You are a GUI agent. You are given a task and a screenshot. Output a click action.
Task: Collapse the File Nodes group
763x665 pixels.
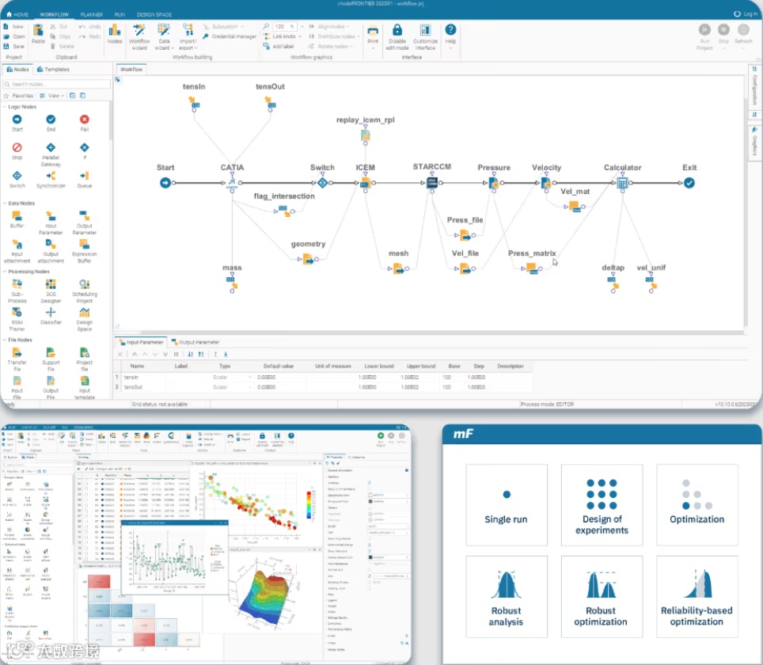5,340
